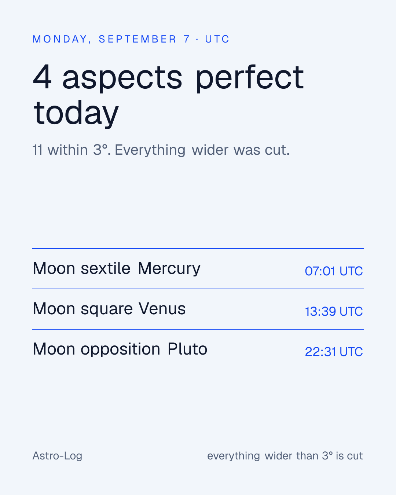This screenshot has width=396, height=495.
Task: Click the 22:31 UTC timestamp
Action: pos(334,352)
